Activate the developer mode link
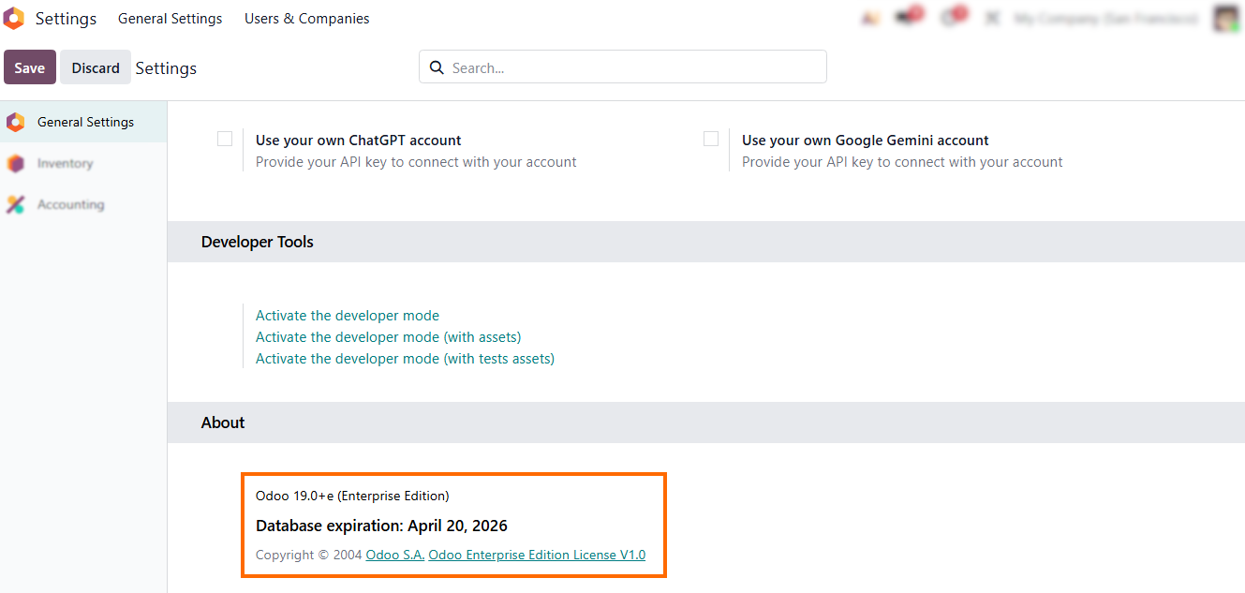 coord(347,316)
